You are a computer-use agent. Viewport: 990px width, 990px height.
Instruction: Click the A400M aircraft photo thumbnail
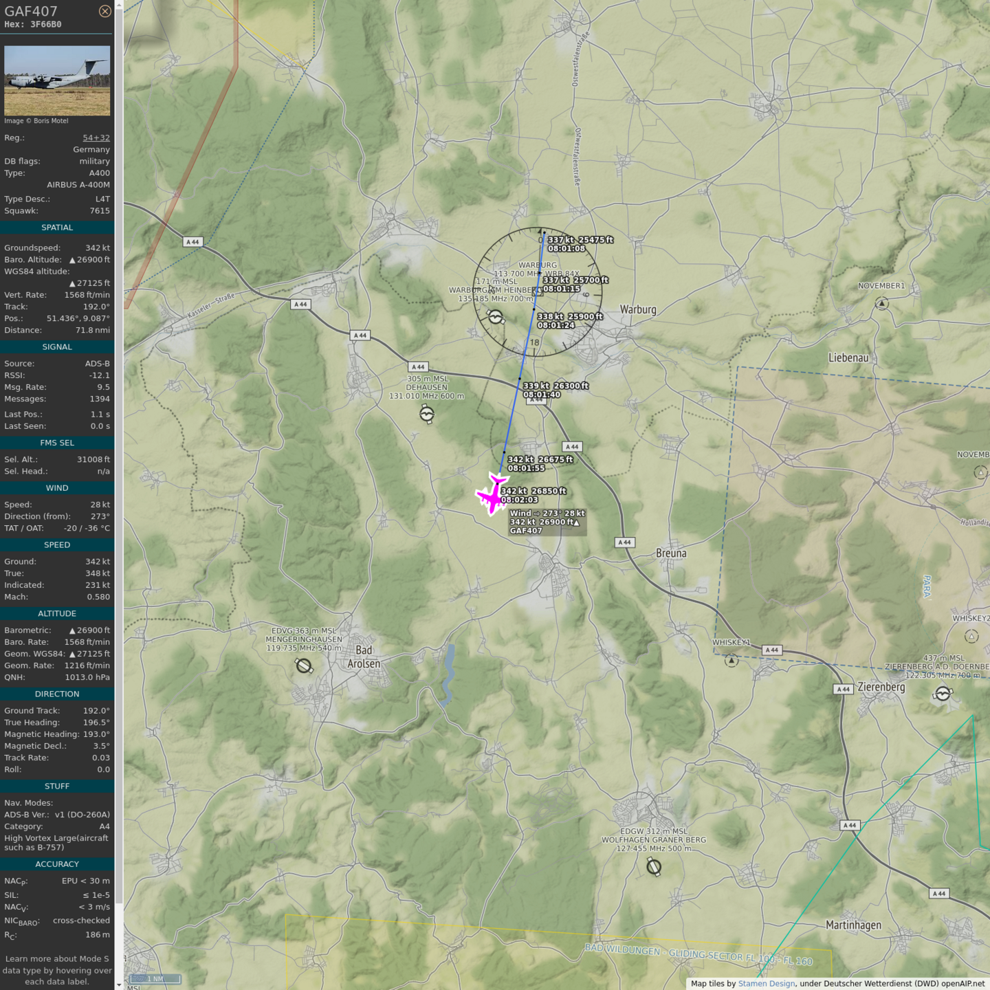coord(57,80)
